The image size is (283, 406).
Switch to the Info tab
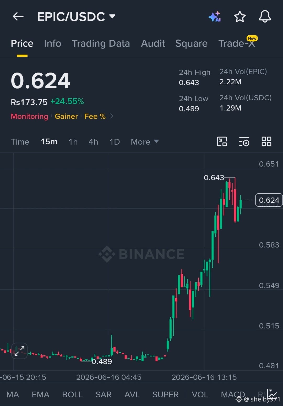tap(53, 43)
